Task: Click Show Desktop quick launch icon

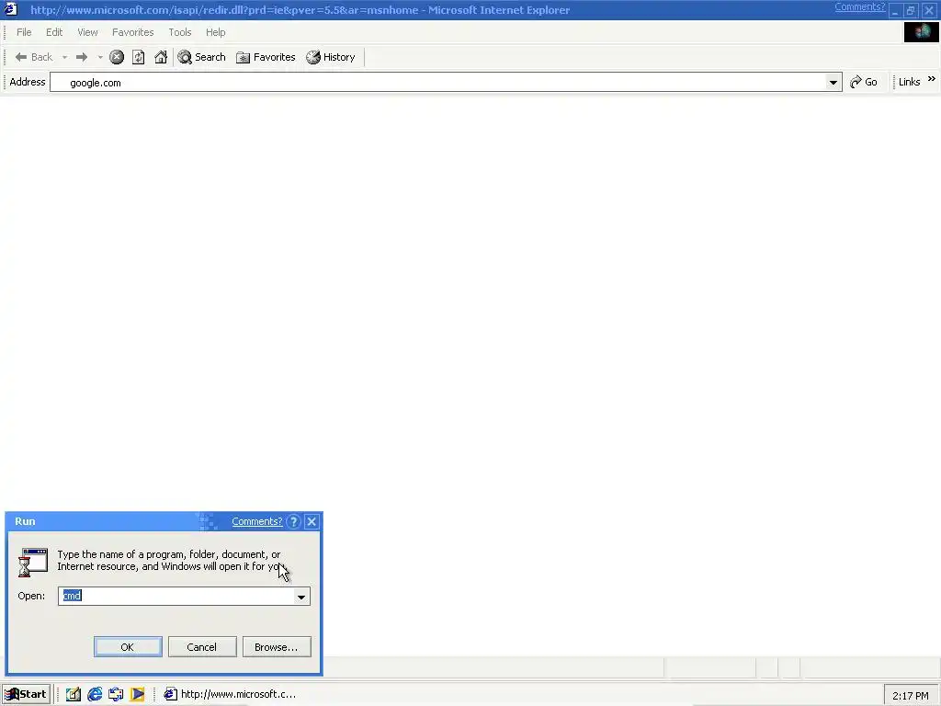Action: click(74, 695)
